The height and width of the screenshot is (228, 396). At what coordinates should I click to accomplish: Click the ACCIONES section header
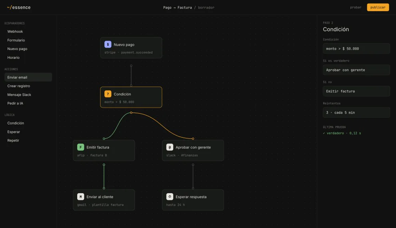[x=11, y=69]
